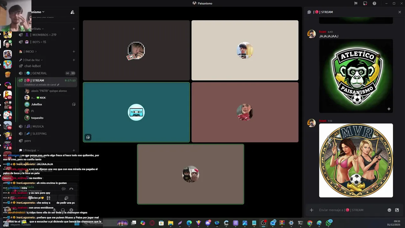Screen dimensions: 405x228
Task: Open the server icon with 9 badge
Action: click(x=8, y=115)
